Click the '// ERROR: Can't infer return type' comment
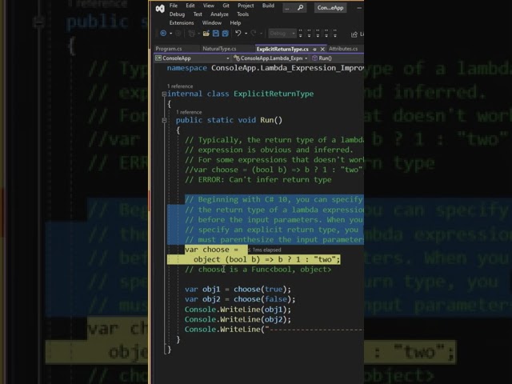This screenshot has width=512, height=384. tap(258, 179)
